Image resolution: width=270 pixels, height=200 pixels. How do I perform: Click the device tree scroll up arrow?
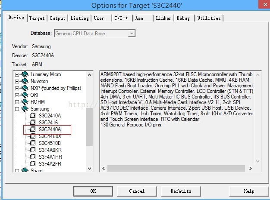89,75
